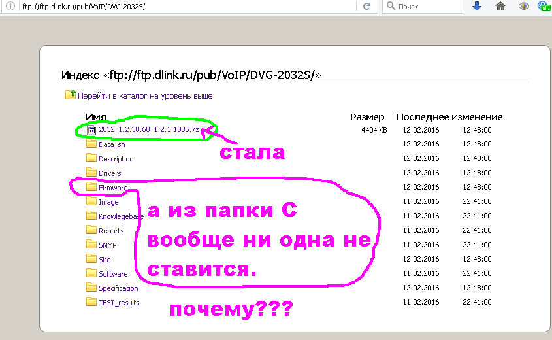The width and height of the screenshot is (552, 340).
Task: Open the Reports directory link
Action: (111, 231)
